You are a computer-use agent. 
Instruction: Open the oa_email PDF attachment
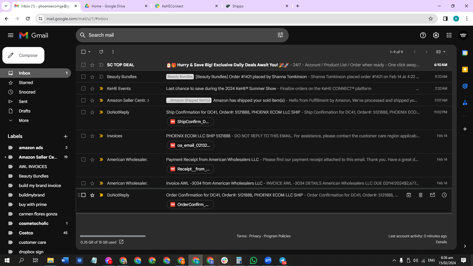point(190,145)
